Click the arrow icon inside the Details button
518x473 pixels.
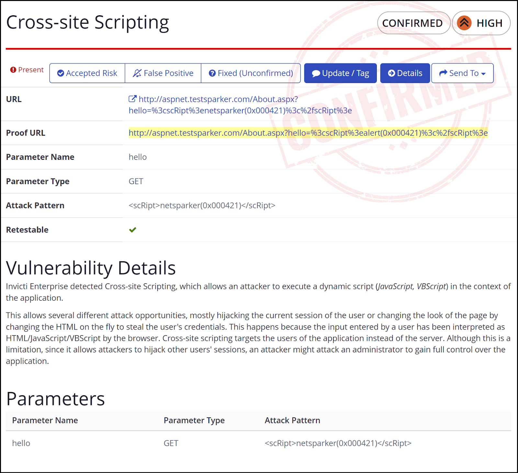tap(392, 73)
